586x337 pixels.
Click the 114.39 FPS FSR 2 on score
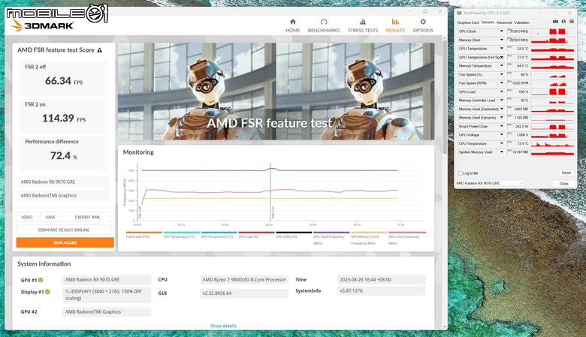[x=64, y=119]
